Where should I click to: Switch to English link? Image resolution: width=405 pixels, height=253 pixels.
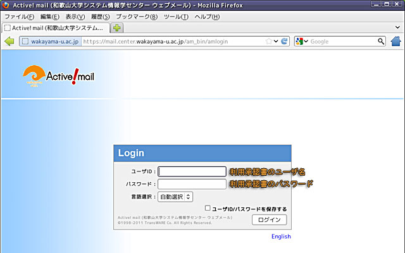[281, 236]
